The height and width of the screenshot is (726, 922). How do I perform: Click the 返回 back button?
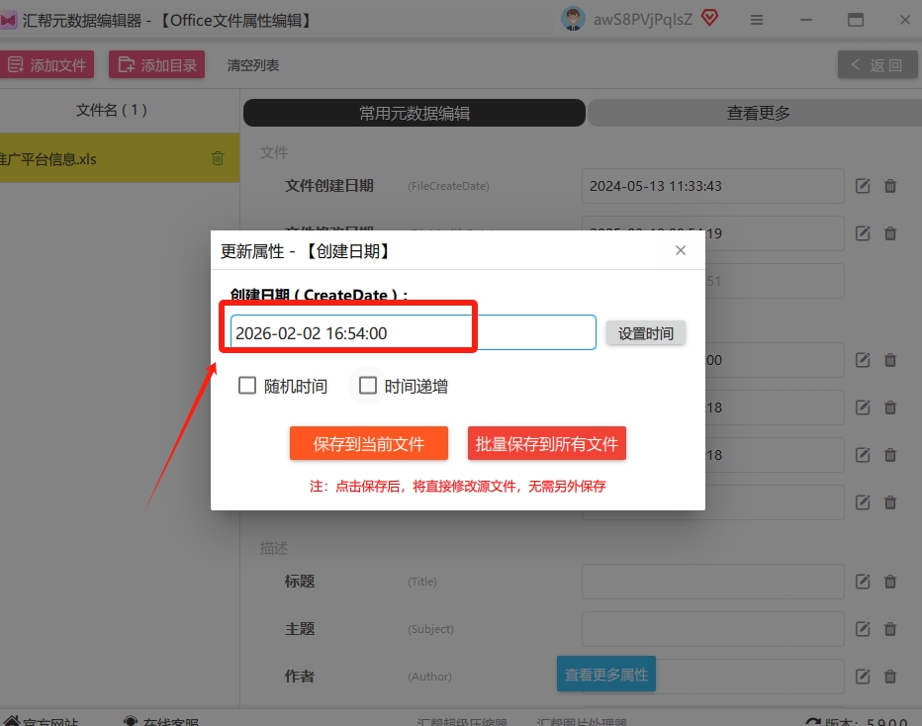click(x=877, y=64)
